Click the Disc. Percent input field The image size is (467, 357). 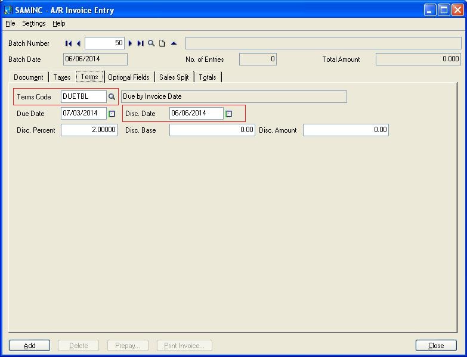tap(89, 130)
